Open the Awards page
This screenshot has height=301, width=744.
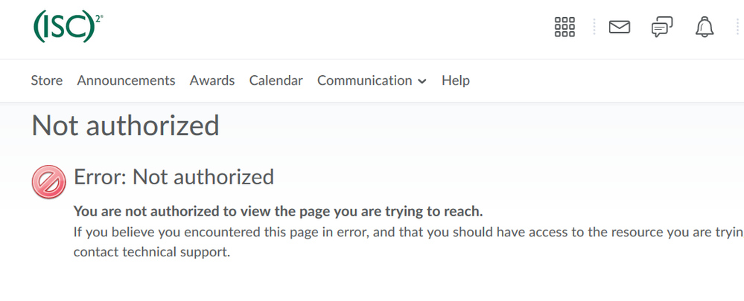212,80
